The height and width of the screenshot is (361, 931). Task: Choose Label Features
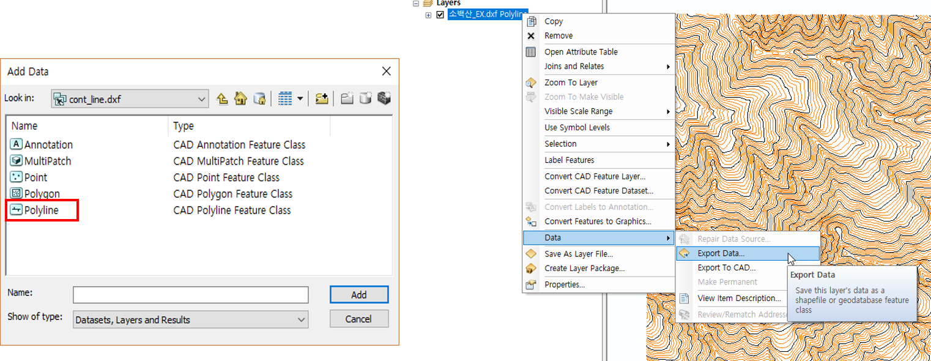[x=598, y=160]
